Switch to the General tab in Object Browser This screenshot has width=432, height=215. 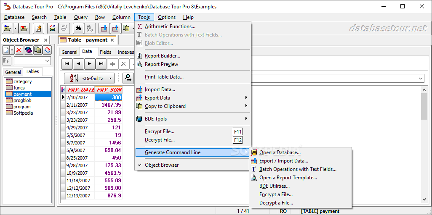(13, 72)
